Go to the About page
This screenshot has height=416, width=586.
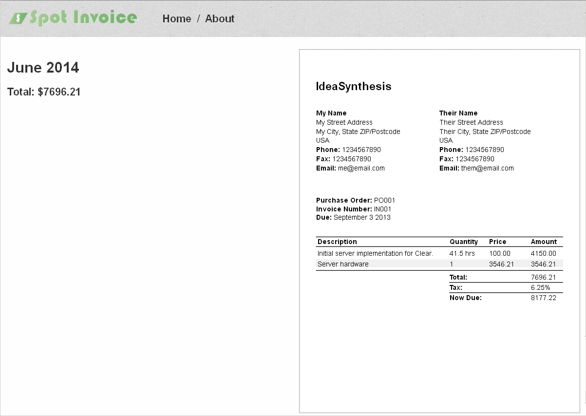click(x=219, y=19)
